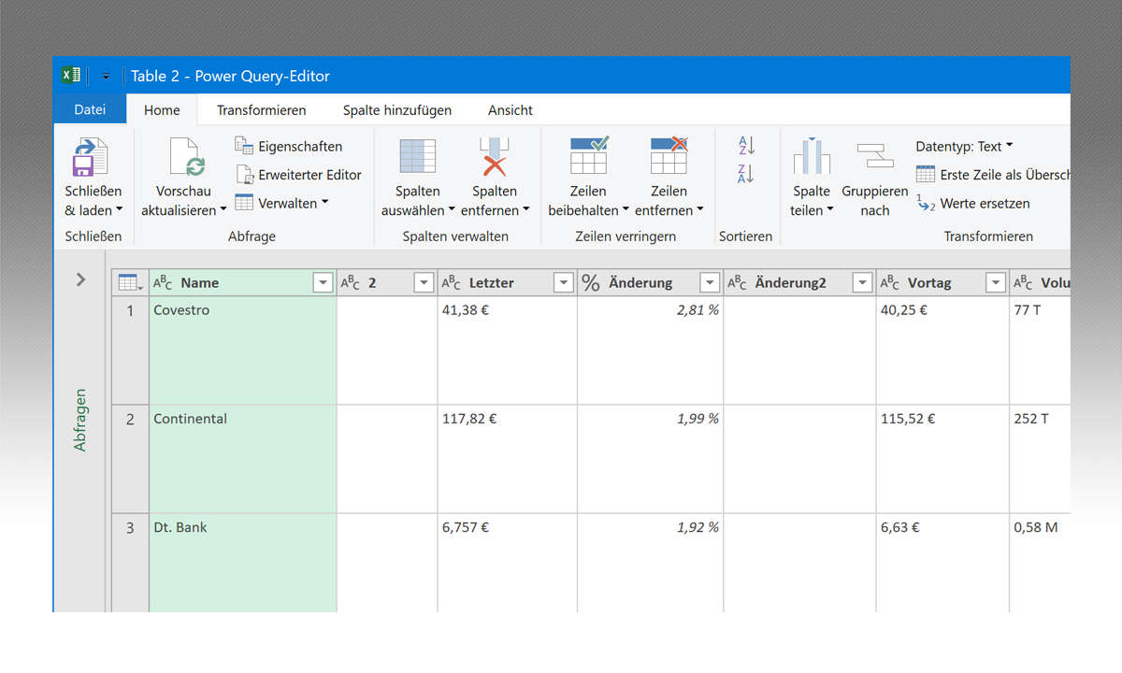
Task: Click the Continental cell
Action: coord(243,459)
